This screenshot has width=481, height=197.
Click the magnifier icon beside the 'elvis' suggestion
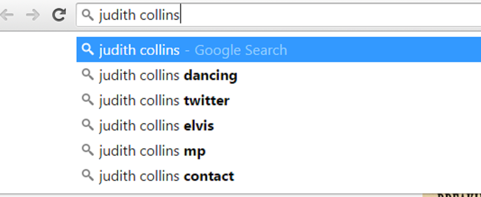87,125
